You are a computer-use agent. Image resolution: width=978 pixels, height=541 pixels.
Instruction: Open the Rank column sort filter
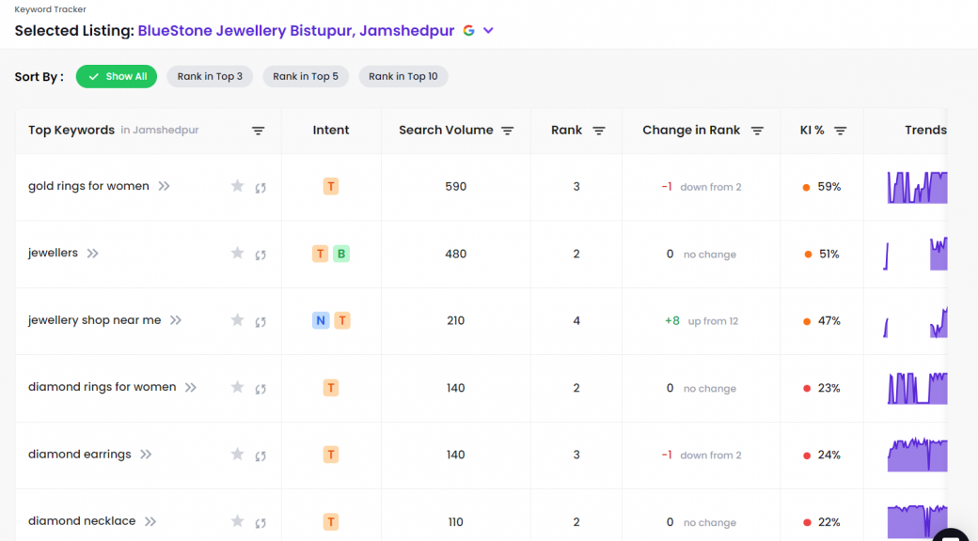pyautogui.click(x=599, y=131)
